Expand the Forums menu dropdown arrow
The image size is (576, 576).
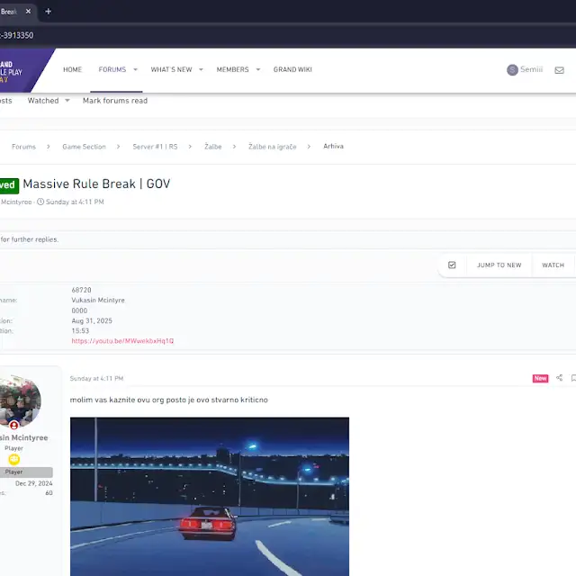pyautogui.click(x=136, y=70)
